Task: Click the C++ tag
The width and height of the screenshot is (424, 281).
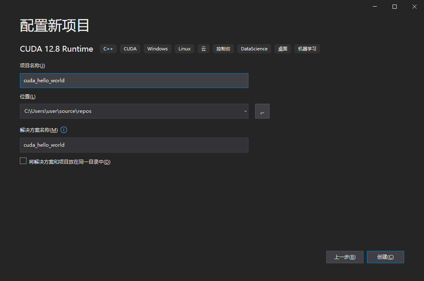Action: 108,49
